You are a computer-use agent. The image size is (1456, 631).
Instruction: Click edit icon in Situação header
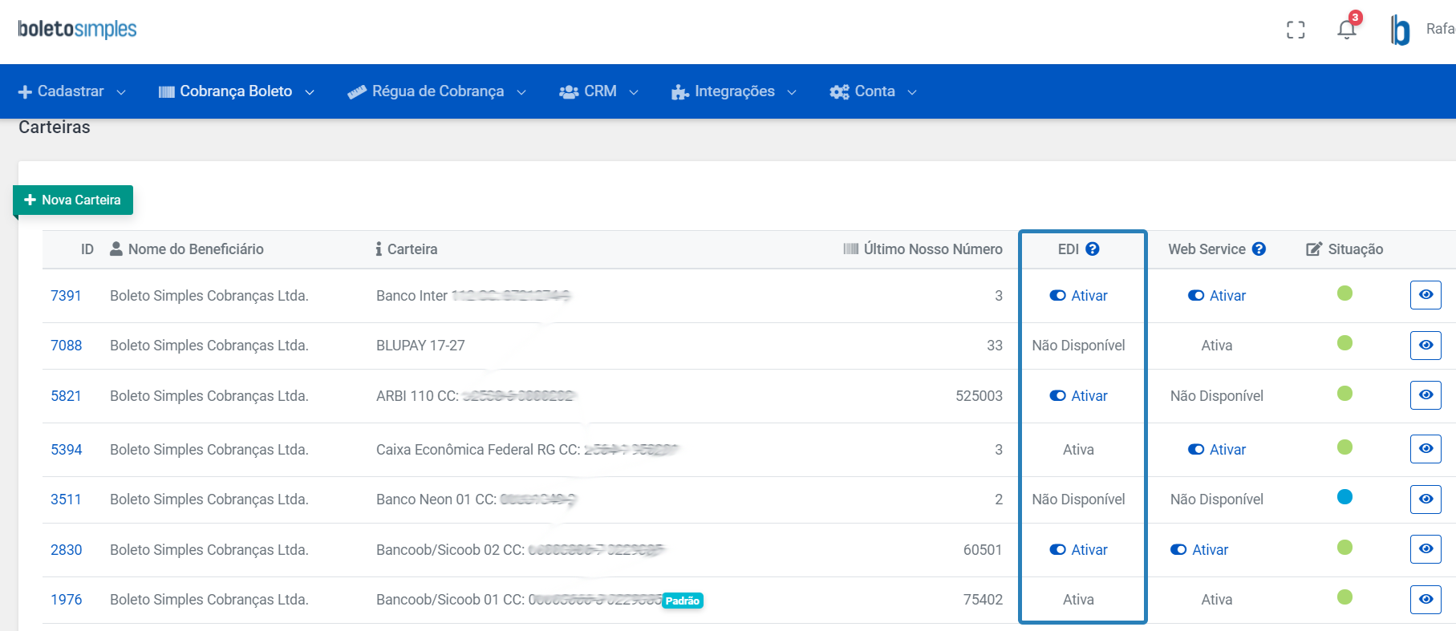point(1314,249)
